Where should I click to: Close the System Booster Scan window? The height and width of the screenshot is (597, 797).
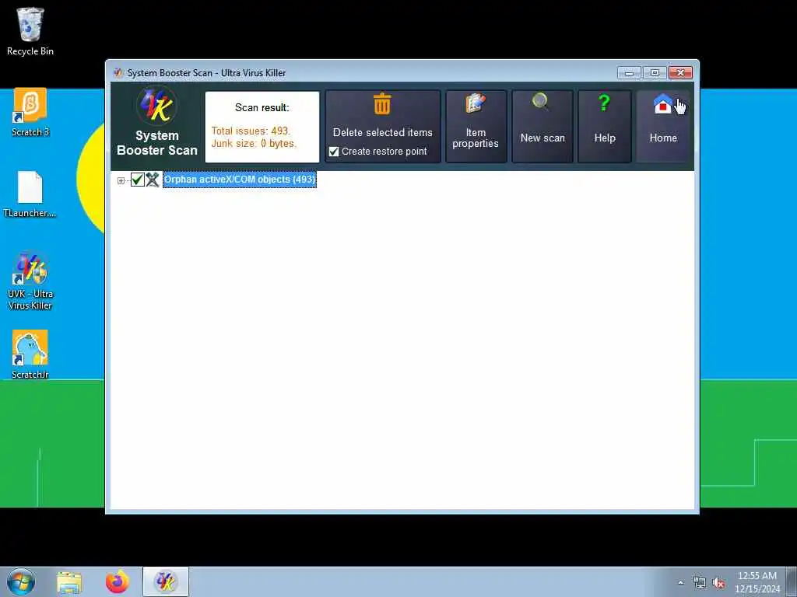(680, 73)
